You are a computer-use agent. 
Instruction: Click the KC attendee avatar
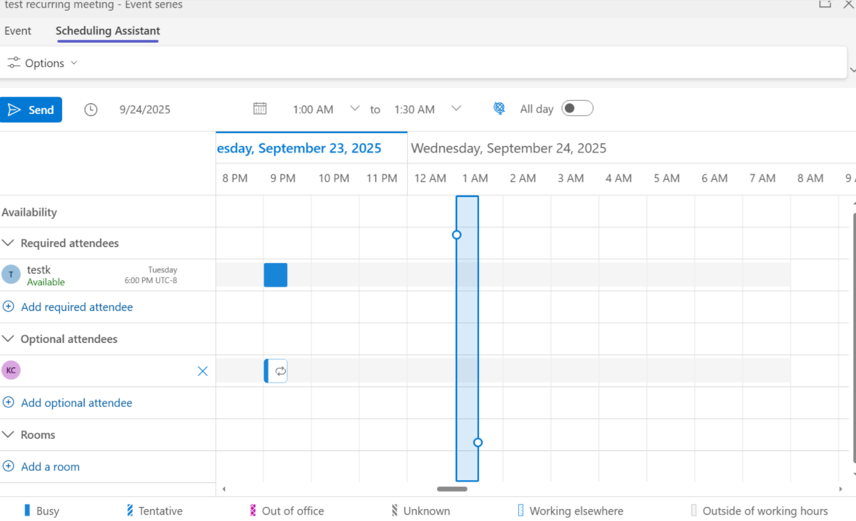tap(11, 370)
